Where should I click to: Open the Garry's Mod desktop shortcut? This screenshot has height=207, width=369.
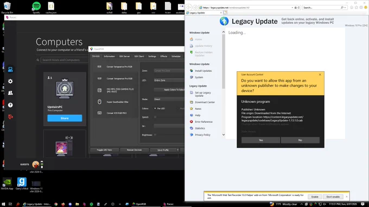(22, 184)
